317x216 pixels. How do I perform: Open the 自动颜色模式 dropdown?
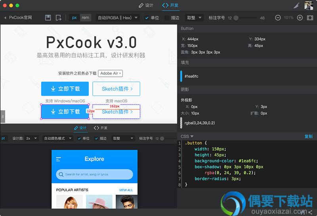58,138
